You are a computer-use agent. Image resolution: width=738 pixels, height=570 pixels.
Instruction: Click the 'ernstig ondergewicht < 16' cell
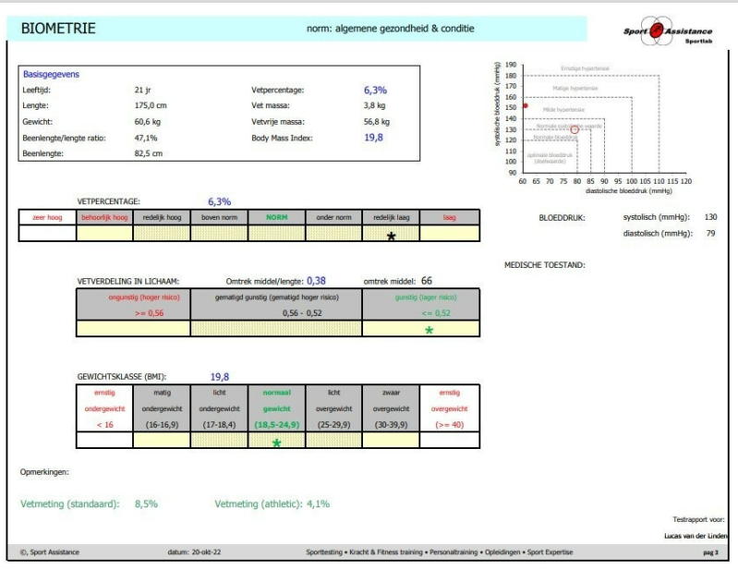pyautogui.click(x=104, y=408)
